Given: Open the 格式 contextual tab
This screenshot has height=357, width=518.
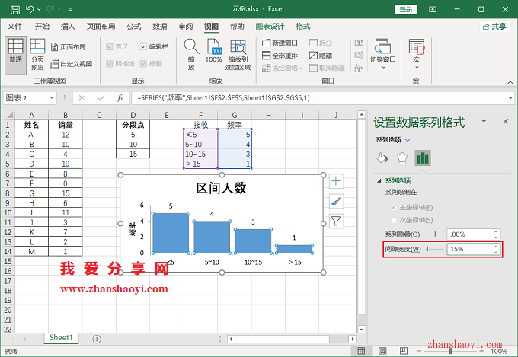Looking at the screenshot, I should 303,27.
